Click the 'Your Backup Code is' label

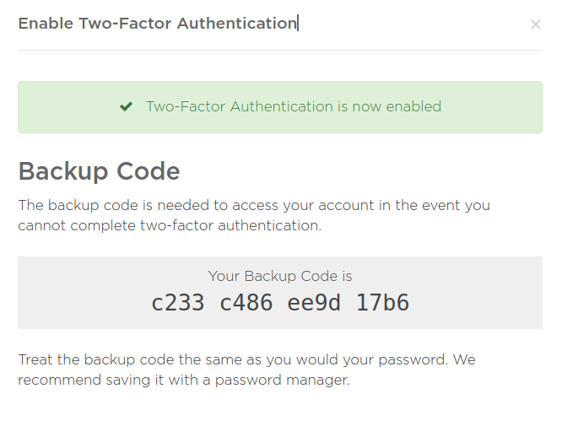[x=279, y=276]
